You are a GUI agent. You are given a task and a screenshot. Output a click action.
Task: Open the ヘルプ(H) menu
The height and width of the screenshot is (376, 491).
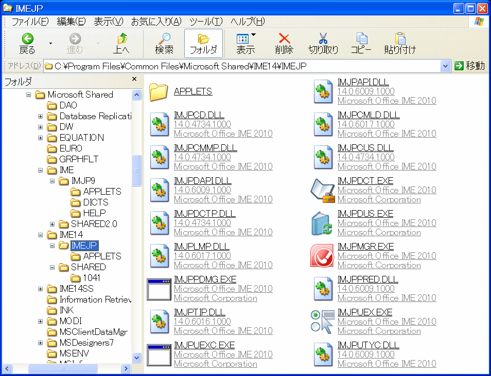248,22
